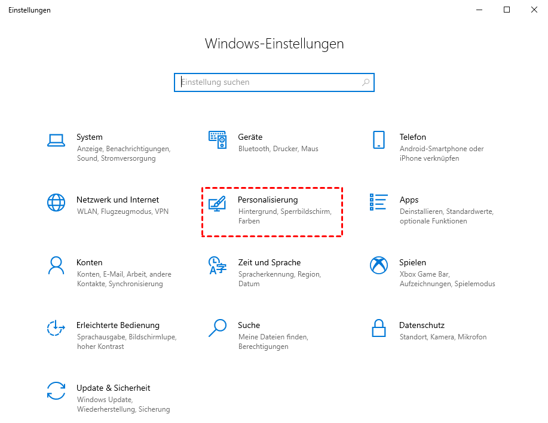Click the Apps list icon

[378, 203]
